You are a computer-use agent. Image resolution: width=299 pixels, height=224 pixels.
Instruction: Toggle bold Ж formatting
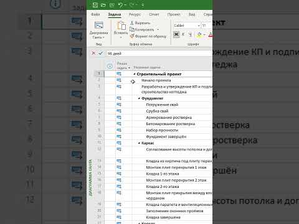pyautogui.click(x=176, y=34)
